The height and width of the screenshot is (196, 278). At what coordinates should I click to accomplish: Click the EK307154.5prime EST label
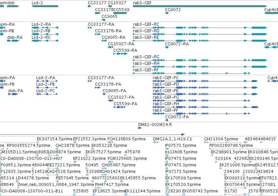coord(55,139)
